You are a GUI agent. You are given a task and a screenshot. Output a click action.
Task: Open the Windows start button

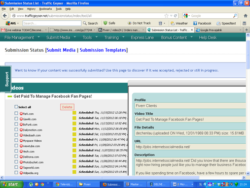[12, 184]
